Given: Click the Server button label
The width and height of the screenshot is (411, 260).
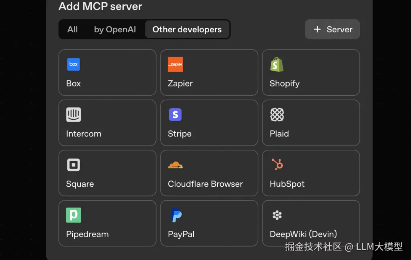Looking at the screenshot, I should (339, 29).
